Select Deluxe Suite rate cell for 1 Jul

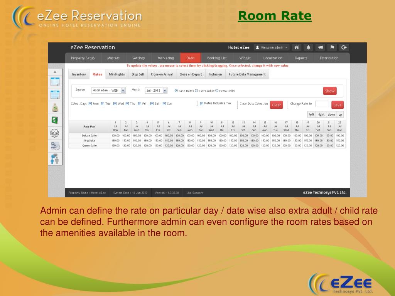(115, 135)
